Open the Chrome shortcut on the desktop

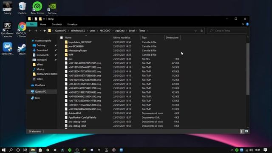click(x=22, y=30)
